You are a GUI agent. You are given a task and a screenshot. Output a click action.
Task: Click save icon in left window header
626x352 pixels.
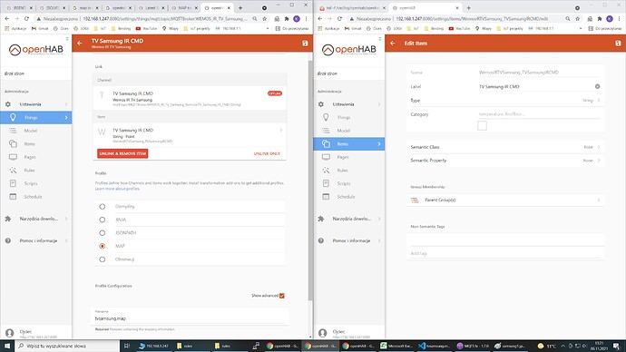point(305,44)
